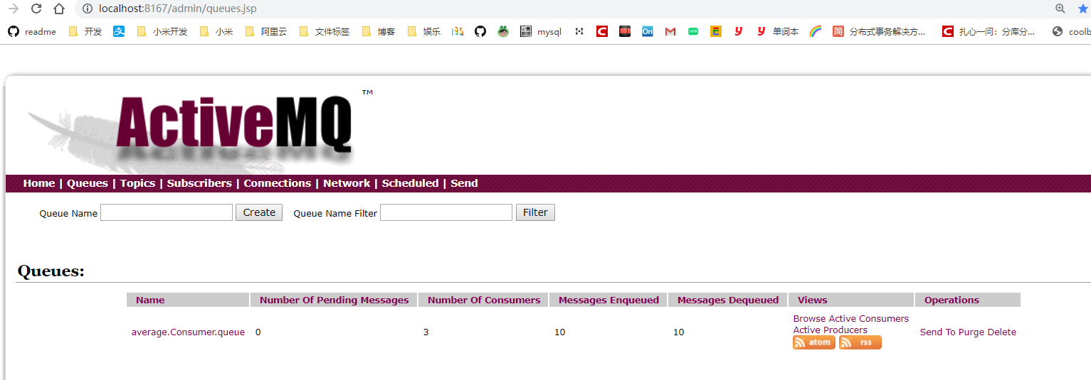Expand the 娱乐 bookmark folder
Viewport: 1091px width, 380px height.
[424, 31]
